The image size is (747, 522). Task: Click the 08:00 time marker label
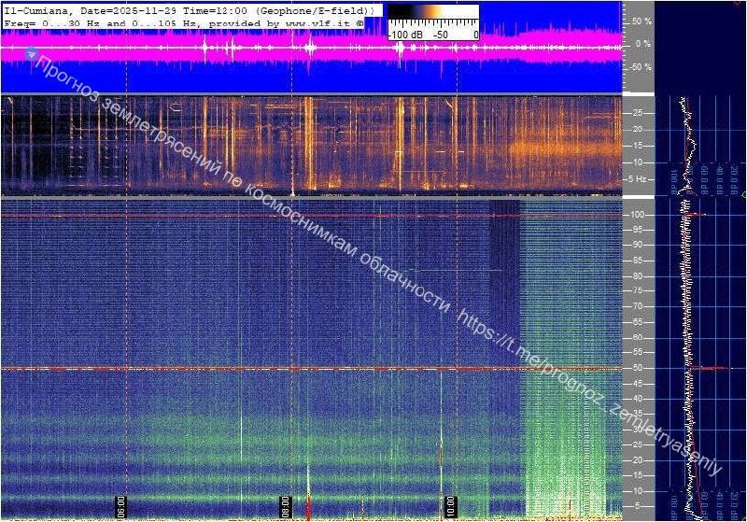pos(285,507)
